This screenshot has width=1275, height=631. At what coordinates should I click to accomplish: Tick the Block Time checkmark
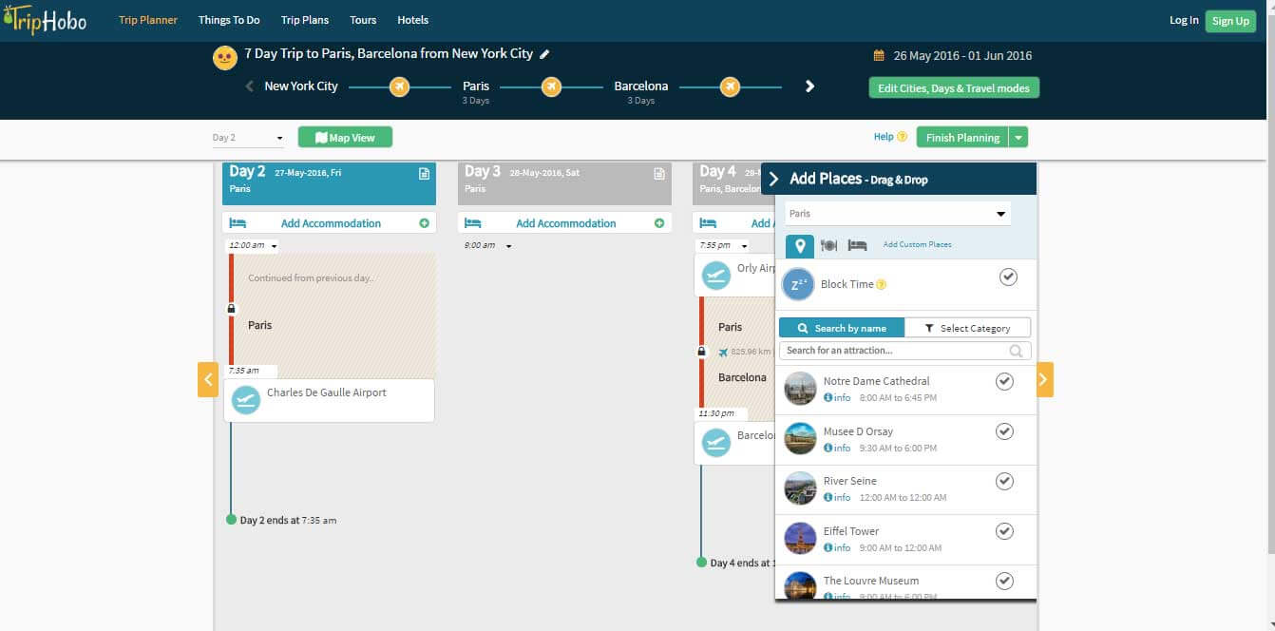1009,277
